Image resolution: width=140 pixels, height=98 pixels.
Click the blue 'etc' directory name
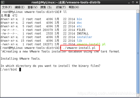tap(79, 26)
